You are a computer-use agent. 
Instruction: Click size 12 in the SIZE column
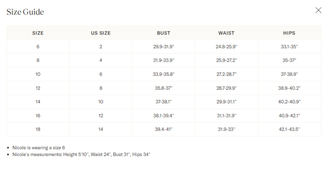click(38, 88)
